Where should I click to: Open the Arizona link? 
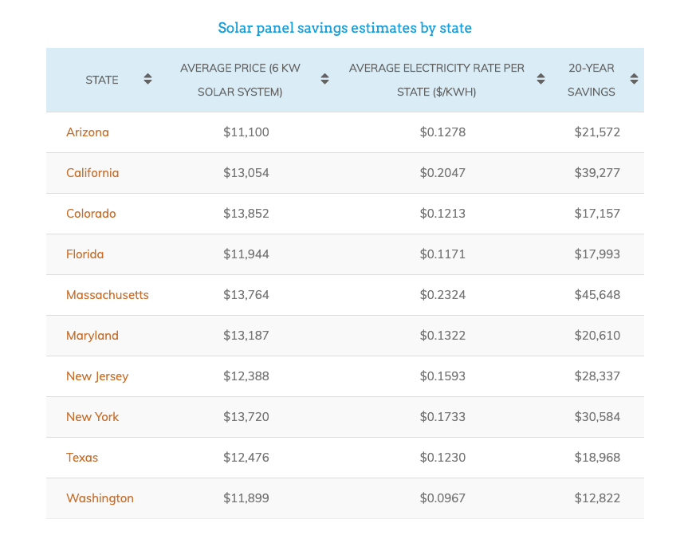(88, 132)
